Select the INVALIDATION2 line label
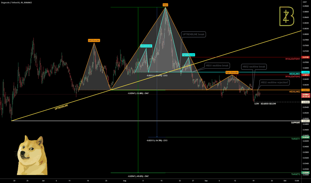 click(293, 77)
